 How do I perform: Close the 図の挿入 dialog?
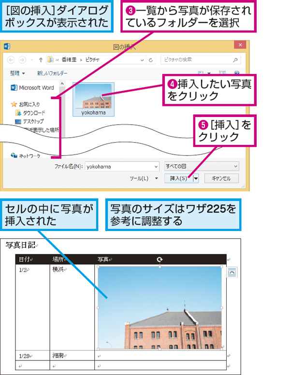[x=240, y=45]
